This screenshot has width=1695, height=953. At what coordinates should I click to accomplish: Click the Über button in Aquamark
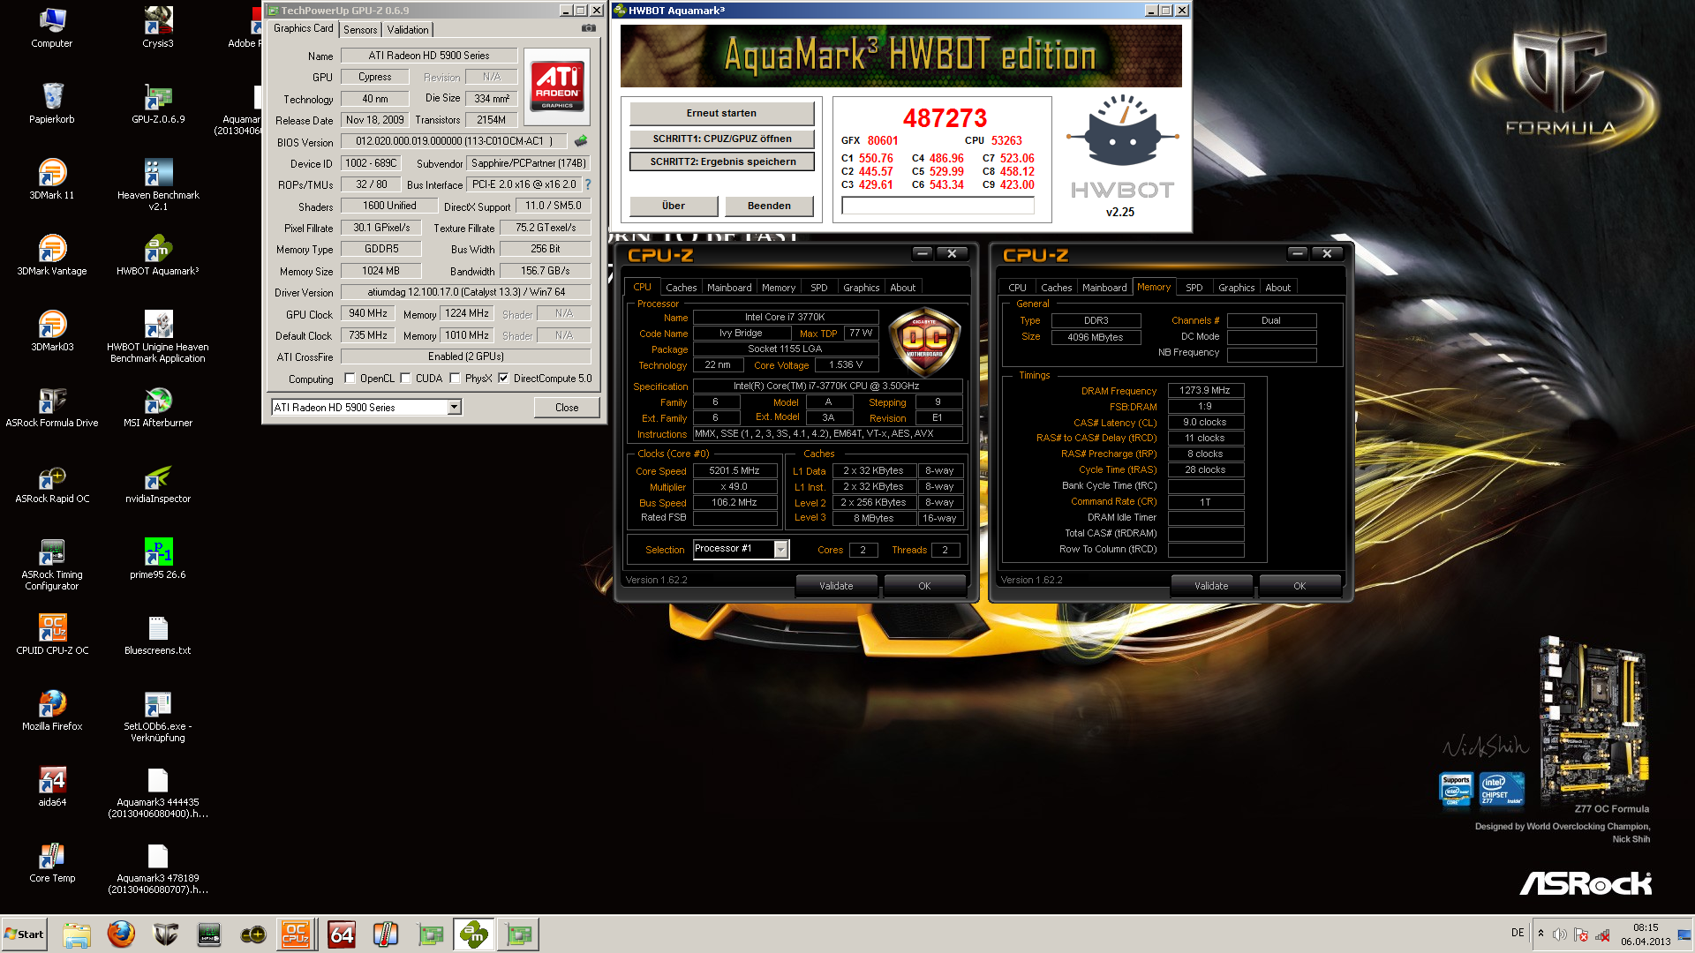click(x=673, y=206)
